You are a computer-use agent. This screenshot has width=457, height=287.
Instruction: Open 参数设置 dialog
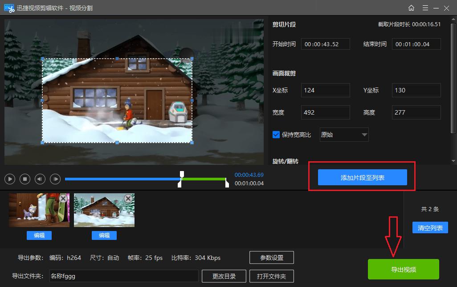(272, 258)
